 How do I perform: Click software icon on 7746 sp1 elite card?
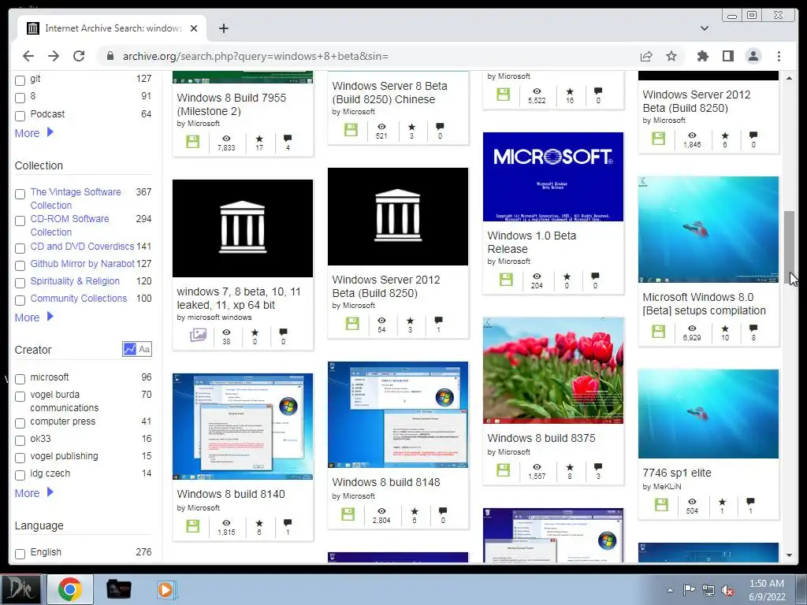pos(661,505)
